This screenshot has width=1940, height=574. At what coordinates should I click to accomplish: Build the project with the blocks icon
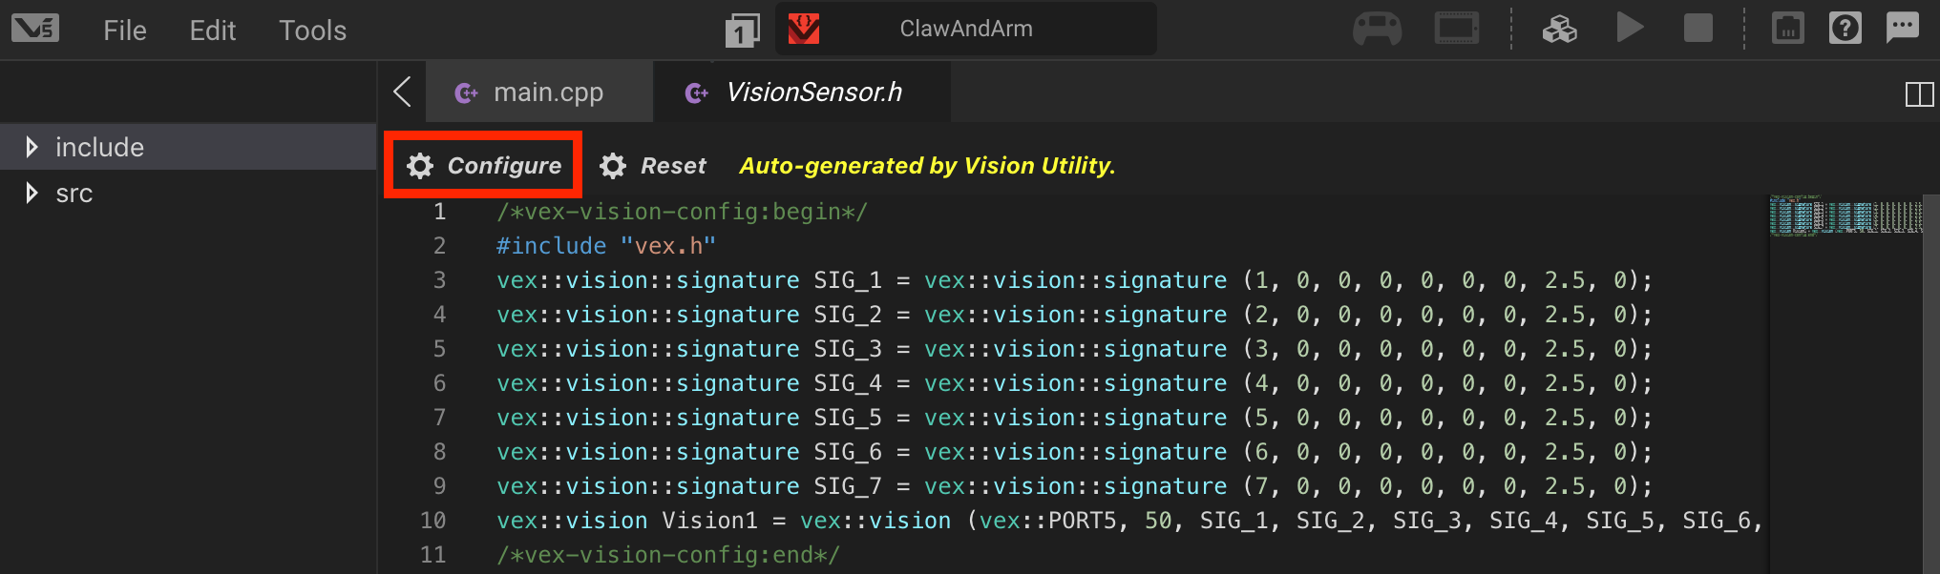coord(1559,29)
